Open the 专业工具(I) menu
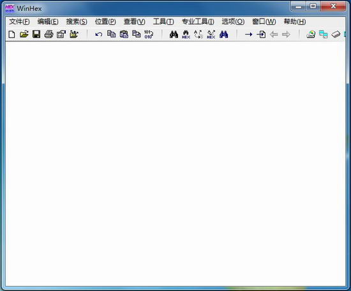 [x=198, y=22]
